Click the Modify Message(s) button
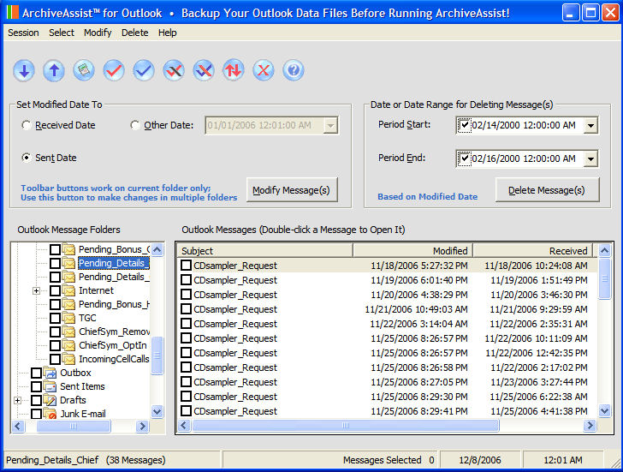623x472 pixels. [292, 190]
